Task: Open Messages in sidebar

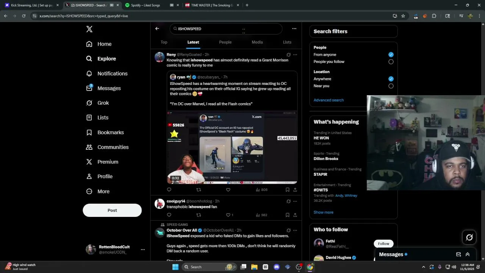Action: tap(103, 88)
